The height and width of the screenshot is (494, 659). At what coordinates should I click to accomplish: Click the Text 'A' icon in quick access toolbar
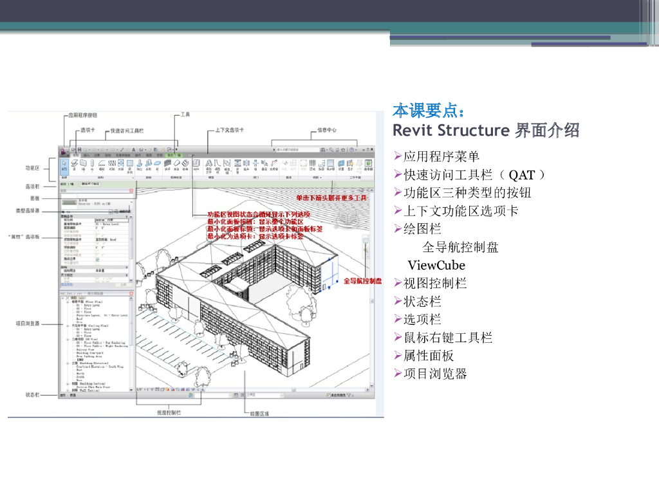(x=134, y=149)
